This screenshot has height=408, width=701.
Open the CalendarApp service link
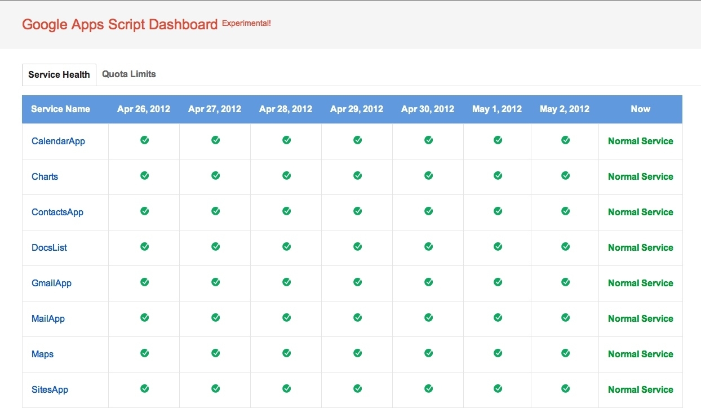(x=58, y=141)
